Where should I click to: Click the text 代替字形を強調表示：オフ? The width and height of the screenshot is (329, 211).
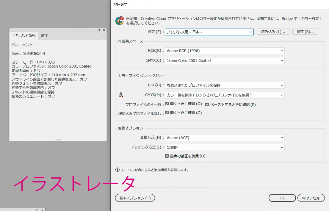(x=33, y=87)
